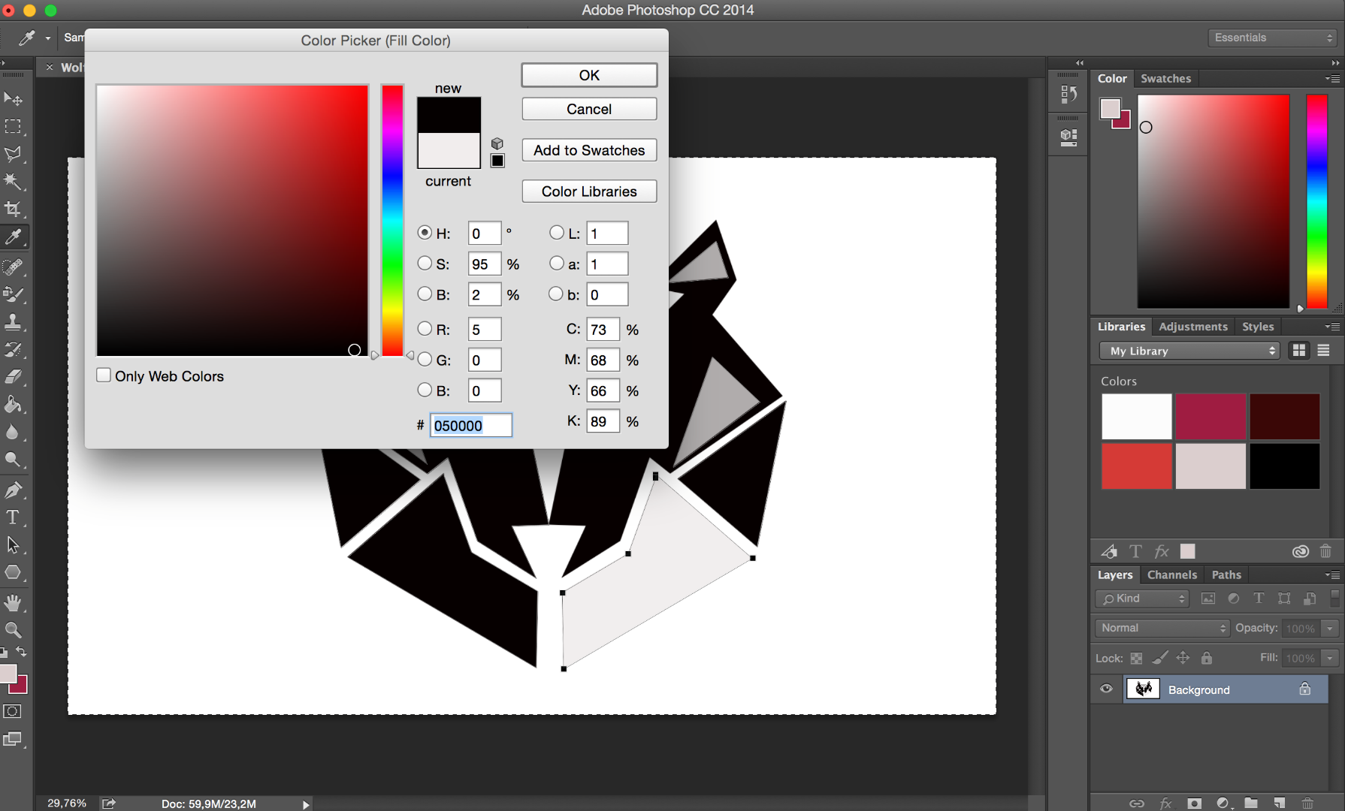Viewport: 1345px width, 811px height.
Task: Switch library to list view
Action: (1323, 351)
